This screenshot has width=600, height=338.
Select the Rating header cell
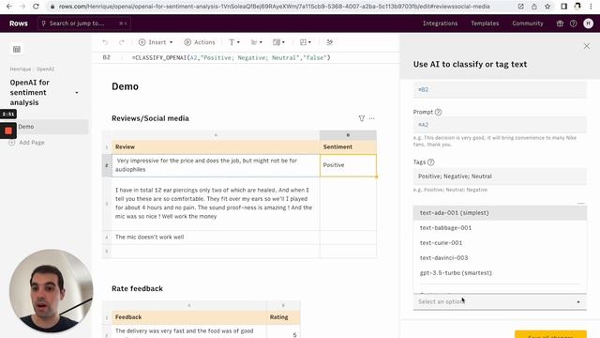pyautogui.click(x=283, y=317)
